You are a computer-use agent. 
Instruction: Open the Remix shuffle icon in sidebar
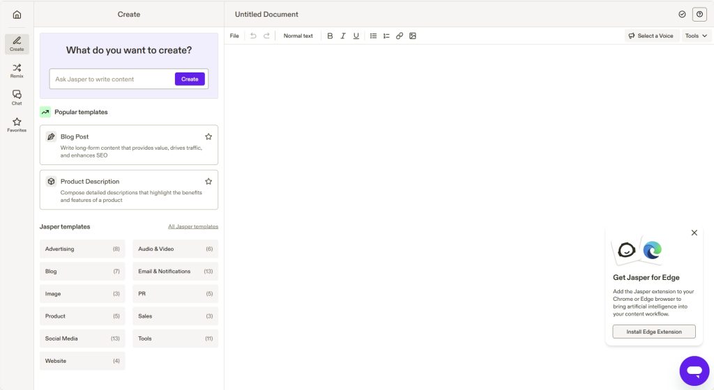click(x=17, y=70)
